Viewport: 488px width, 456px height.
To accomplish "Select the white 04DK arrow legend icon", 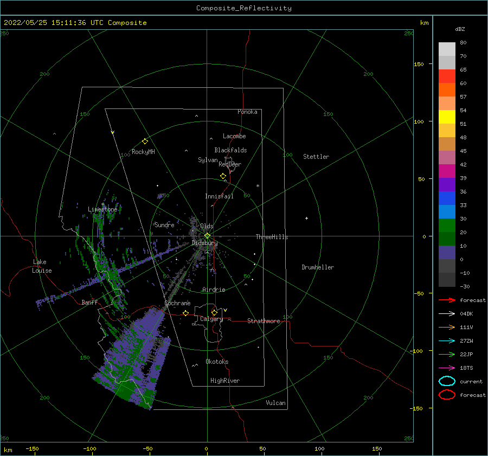I will (447, 313).
